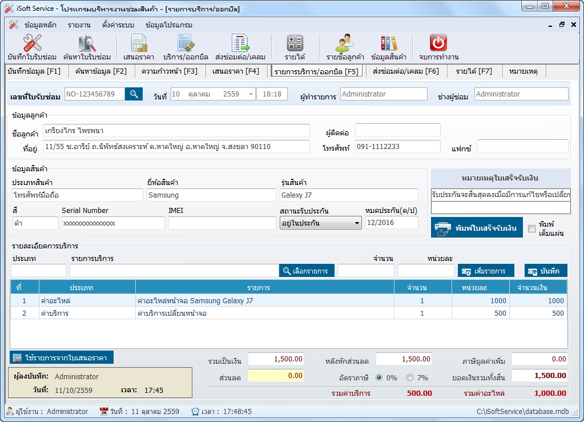Select the 0% tax rate radio button
Screen dimensions: 584x422
coord(380,377)
